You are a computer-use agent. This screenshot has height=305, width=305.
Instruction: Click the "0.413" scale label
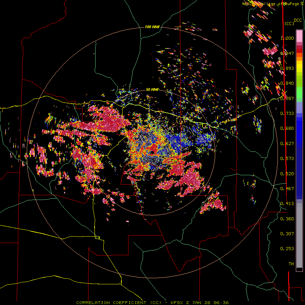(x=287, y=204)
